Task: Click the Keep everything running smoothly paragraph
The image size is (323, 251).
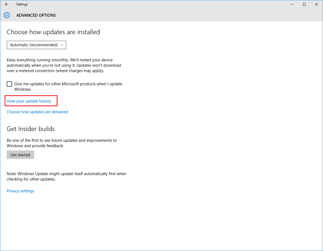Action: pyautogui.click(x=64, y=65)
